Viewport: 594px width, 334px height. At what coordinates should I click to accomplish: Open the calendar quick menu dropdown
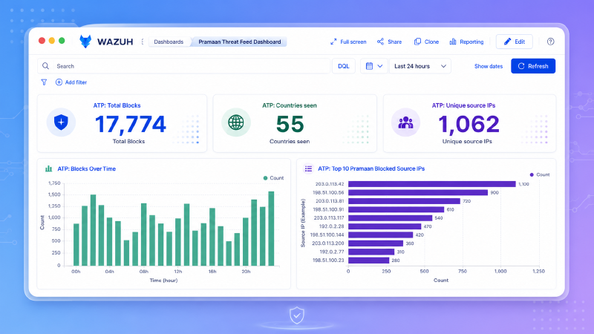[373, 66]
